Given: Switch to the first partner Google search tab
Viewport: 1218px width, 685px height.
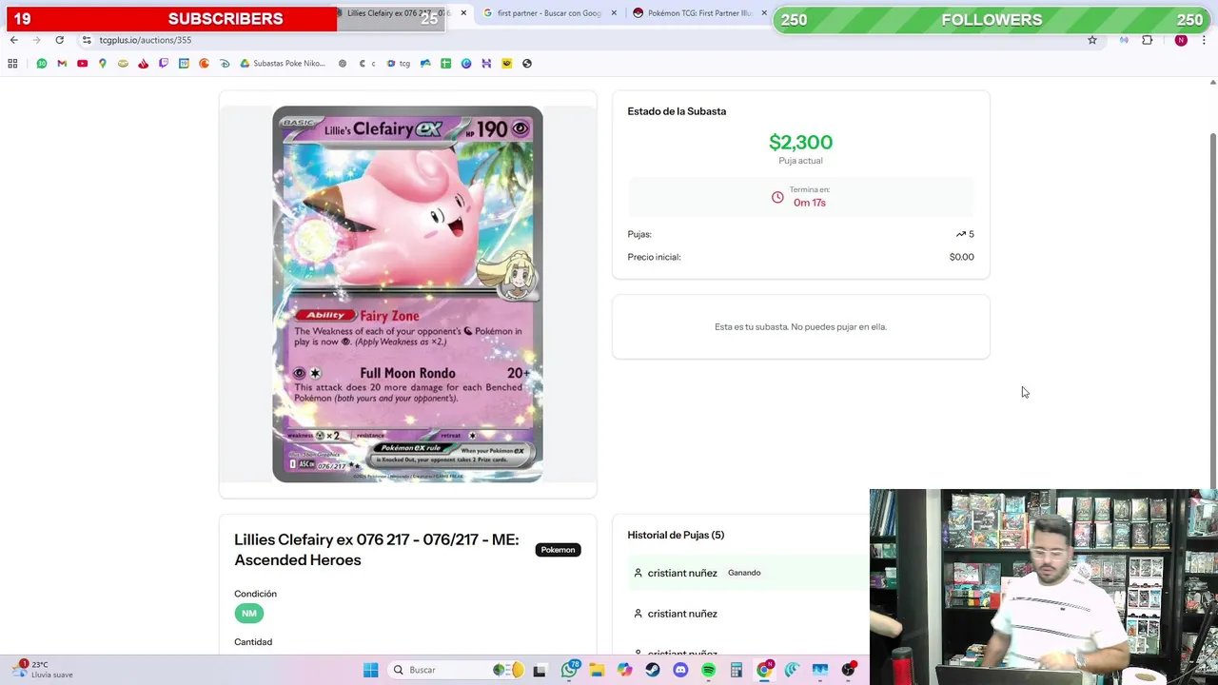Looking at the screenshot, I should click(x=542, y=13).
